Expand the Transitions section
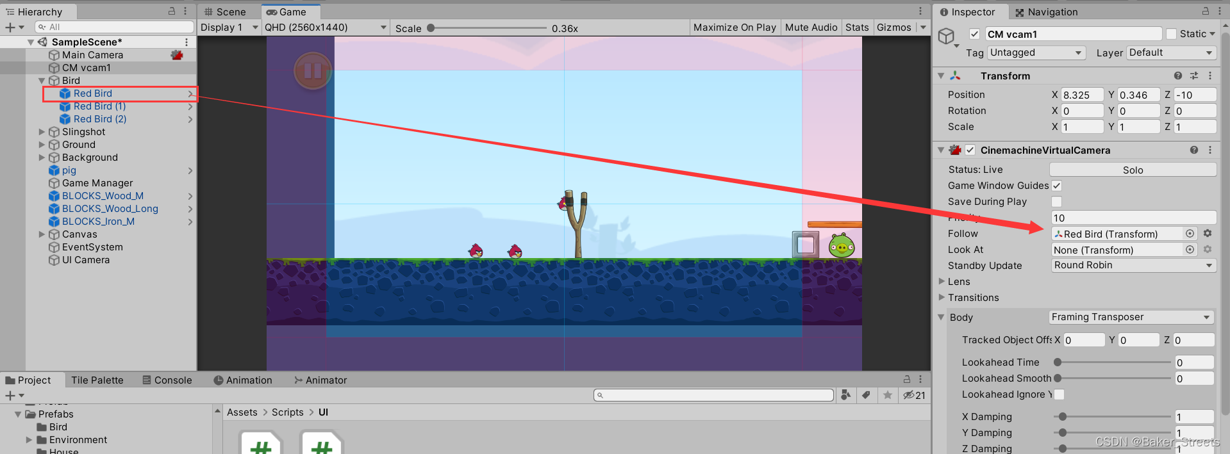Screen dimensions: 1230x454 pyautogui.click(x=942, y=298)
